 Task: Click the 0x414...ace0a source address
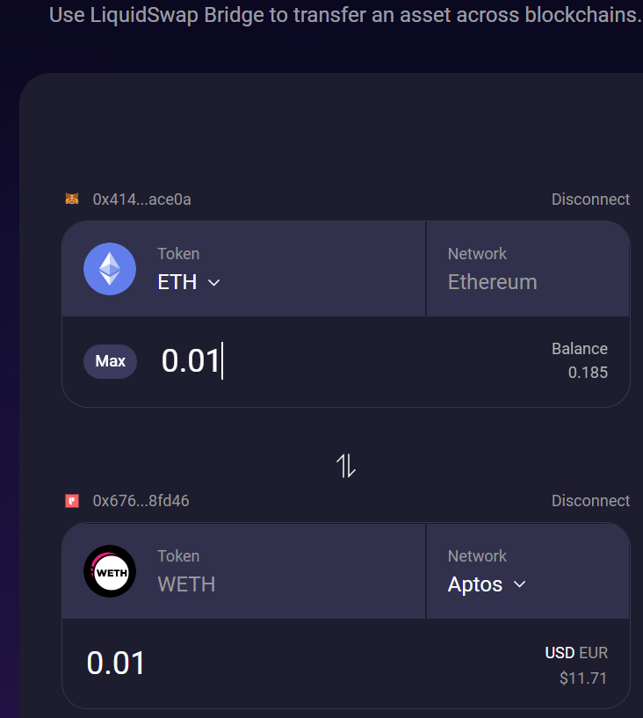click(141, 199)
